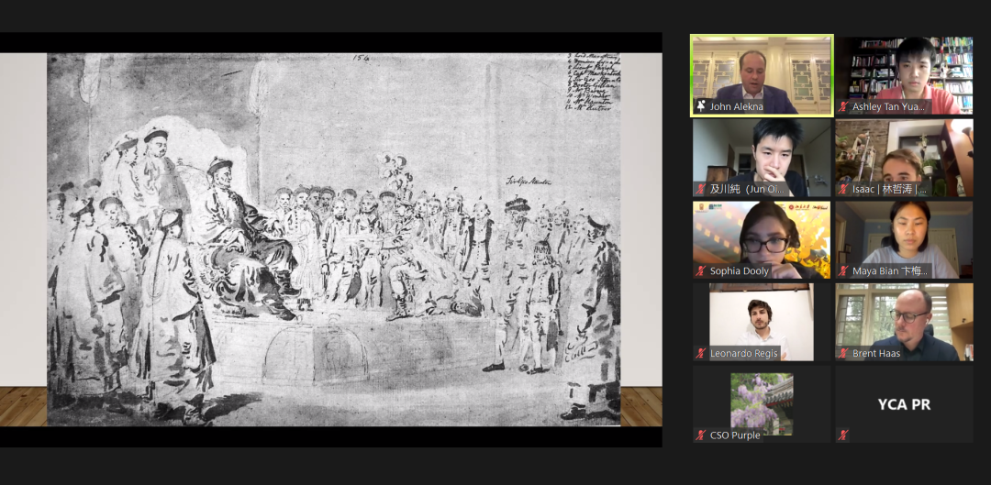Click muted mic icon in YCA PR tile
The image size is (991, 485).
[x=843, y=435]
